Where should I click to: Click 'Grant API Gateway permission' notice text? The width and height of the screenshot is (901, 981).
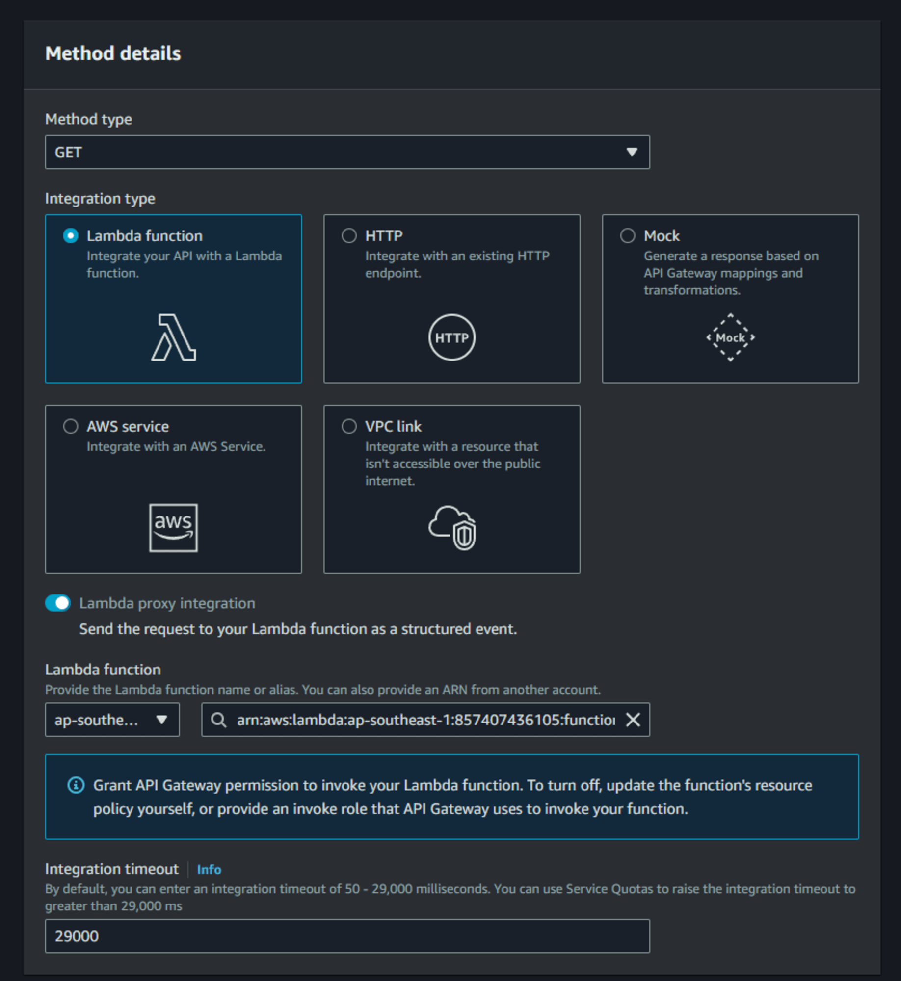(452, 797)
